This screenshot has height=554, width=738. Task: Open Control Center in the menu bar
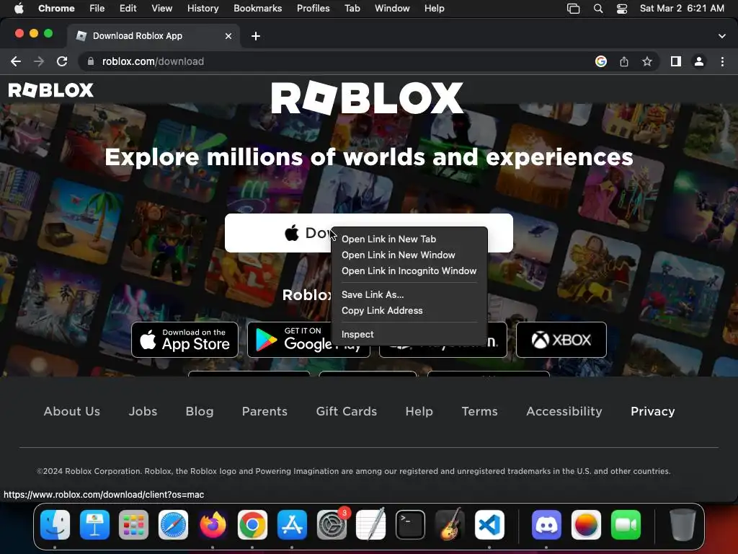pyautogui.click(x=622, y=9)
